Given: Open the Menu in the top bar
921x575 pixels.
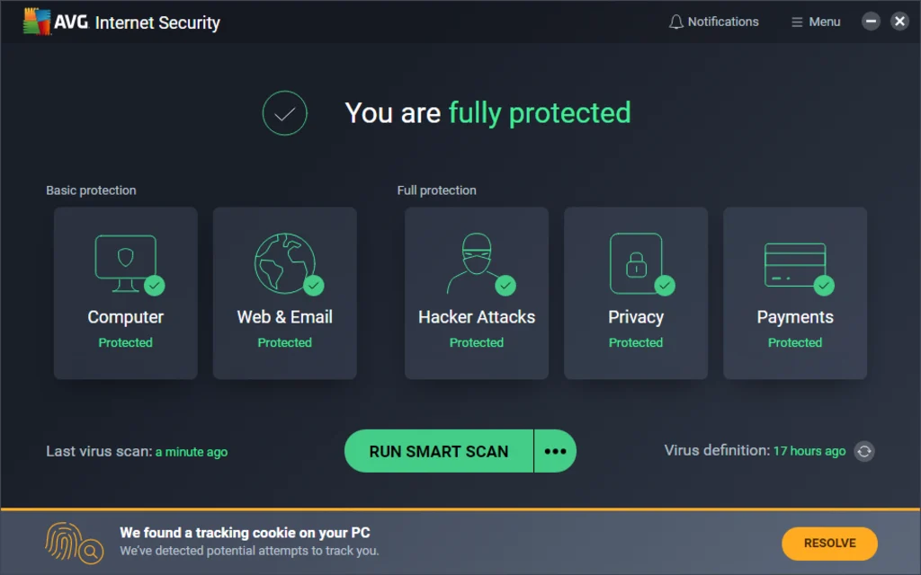Looking at the screenshot, I should pyautogui.click(x=815, y=21).
